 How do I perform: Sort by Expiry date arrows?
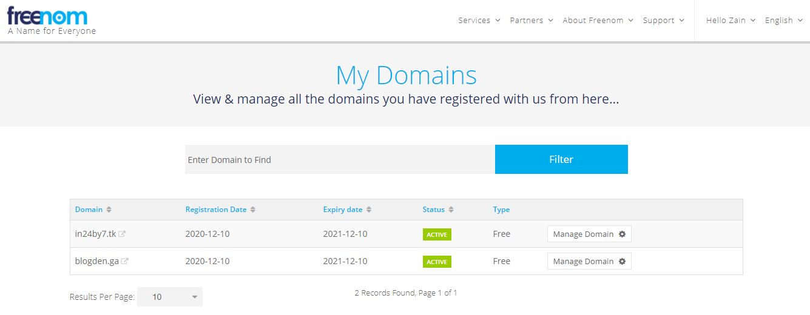pos(369,210)
